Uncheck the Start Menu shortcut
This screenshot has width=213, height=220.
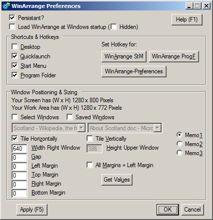point(14,66)
